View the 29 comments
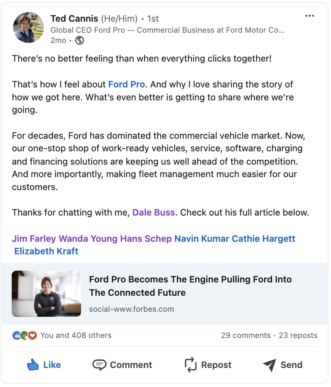 coord(246,335)
